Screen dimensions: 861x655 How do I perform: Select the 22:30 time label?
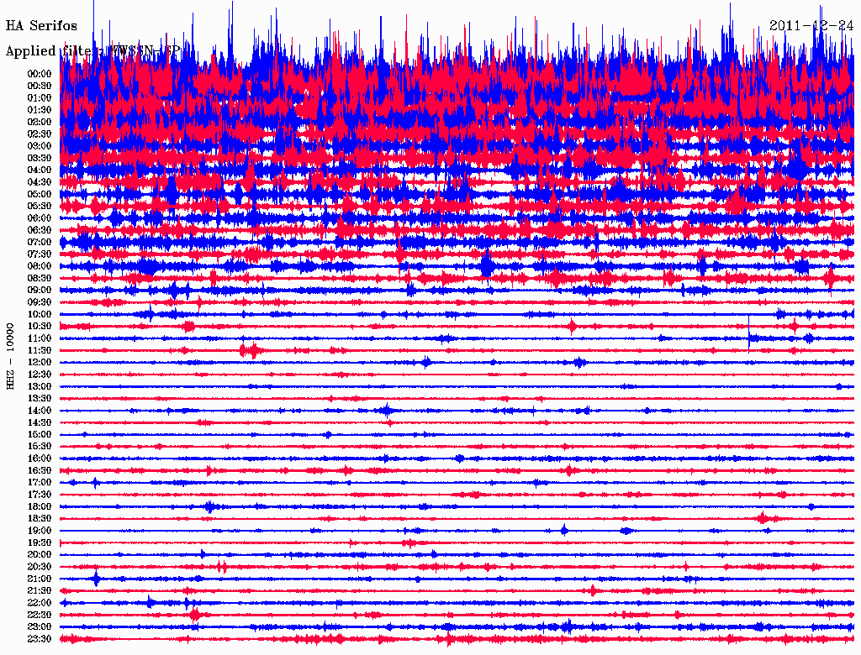click(40, 615)
